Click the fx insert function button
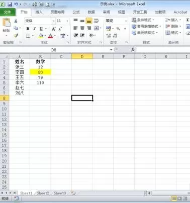190x203 pixels. pos(133,50)
